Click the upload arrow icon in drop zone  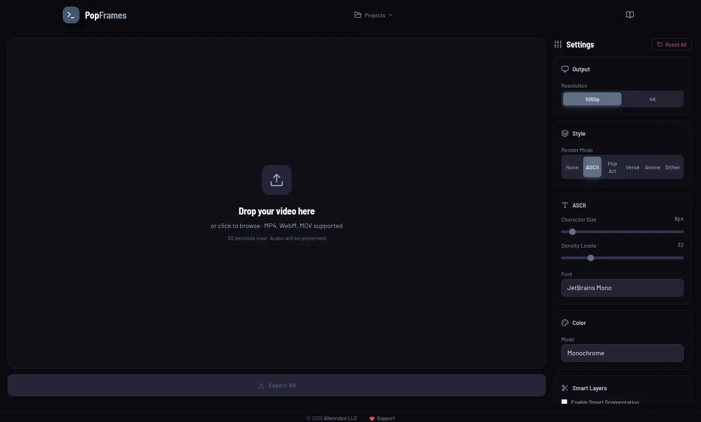277,180
